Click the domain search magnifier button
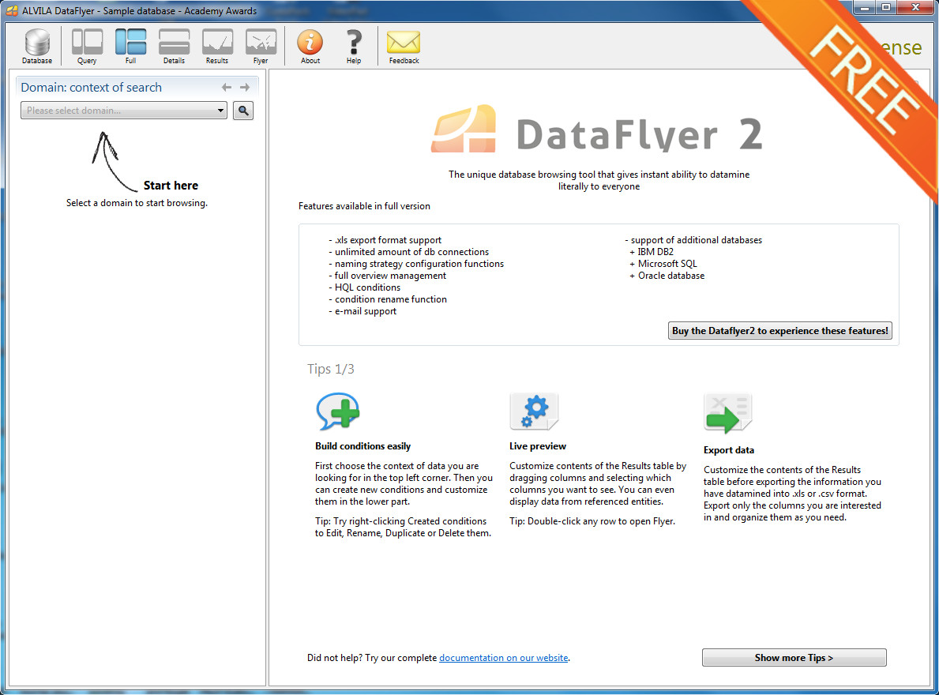Image resolution: width=939 pixels, height=695 pixels. (x=243, y=110)
